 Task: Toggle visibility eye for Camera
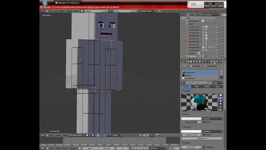click(x=217, y=53)
